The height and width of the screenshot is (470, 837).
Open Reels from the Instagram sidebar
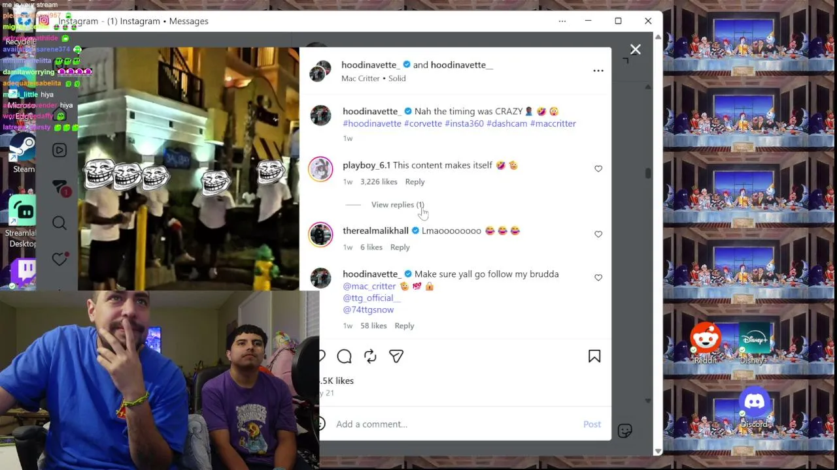60,150
